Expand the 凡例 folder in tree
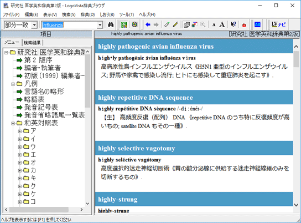The image size is (301, 223). 13,84
